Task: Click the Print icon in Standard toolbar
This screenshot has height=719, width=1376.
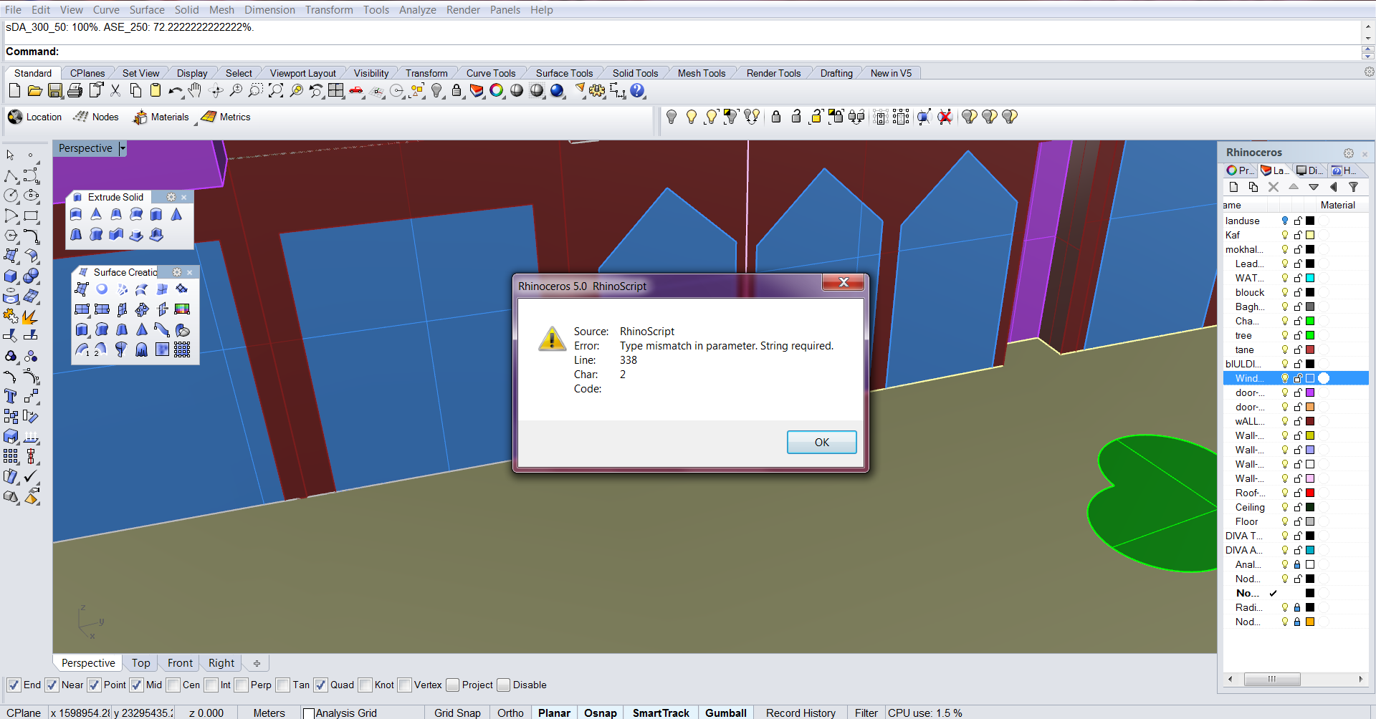Action: point(75,91)
